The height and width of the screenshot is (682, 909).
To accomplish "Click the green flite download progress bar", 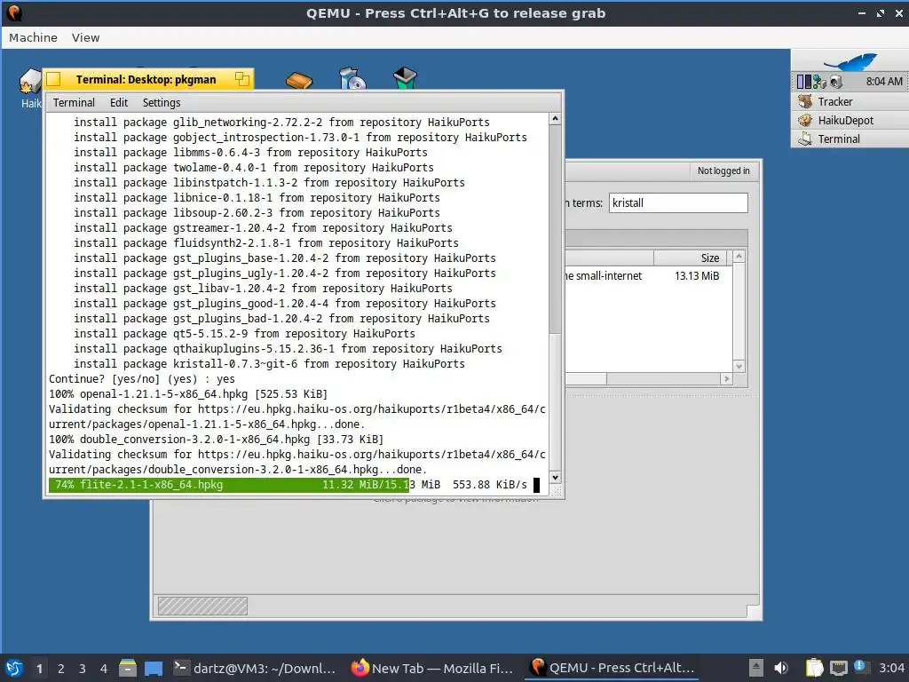I will [229, 485].
